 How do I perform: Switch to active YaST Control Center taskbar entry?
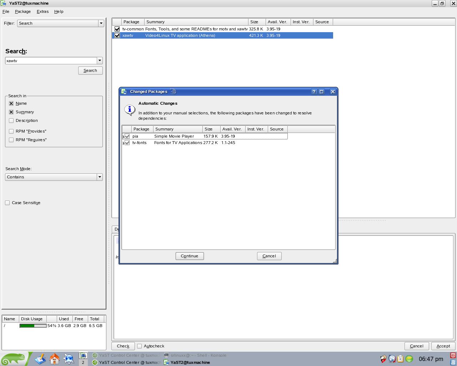pyautogui.click(x=126, y=362)
